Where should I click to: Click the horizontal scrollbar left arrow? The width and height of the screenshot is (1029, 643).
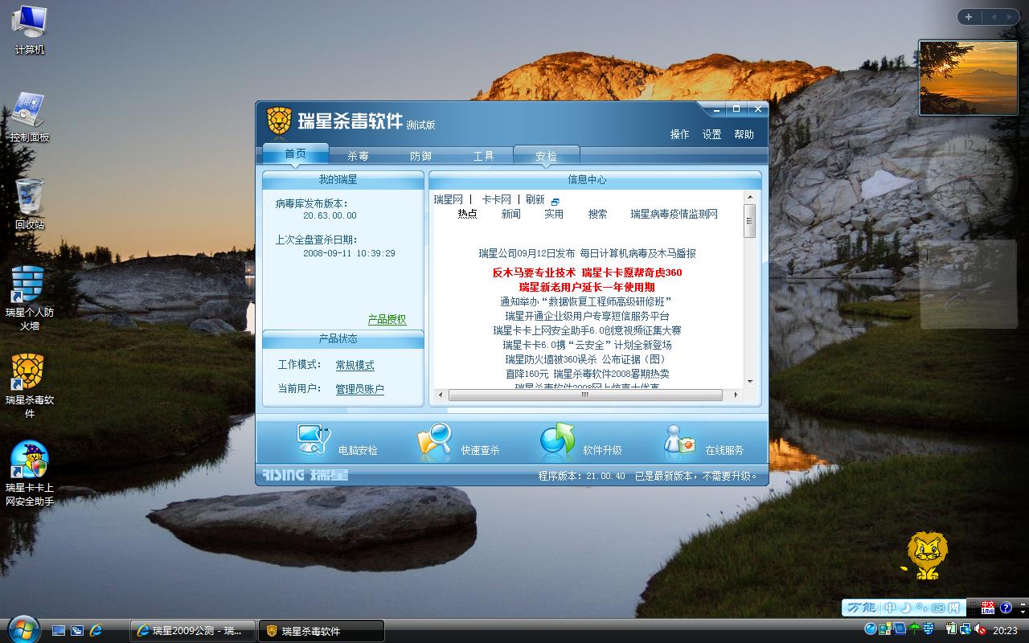point(440,395)
